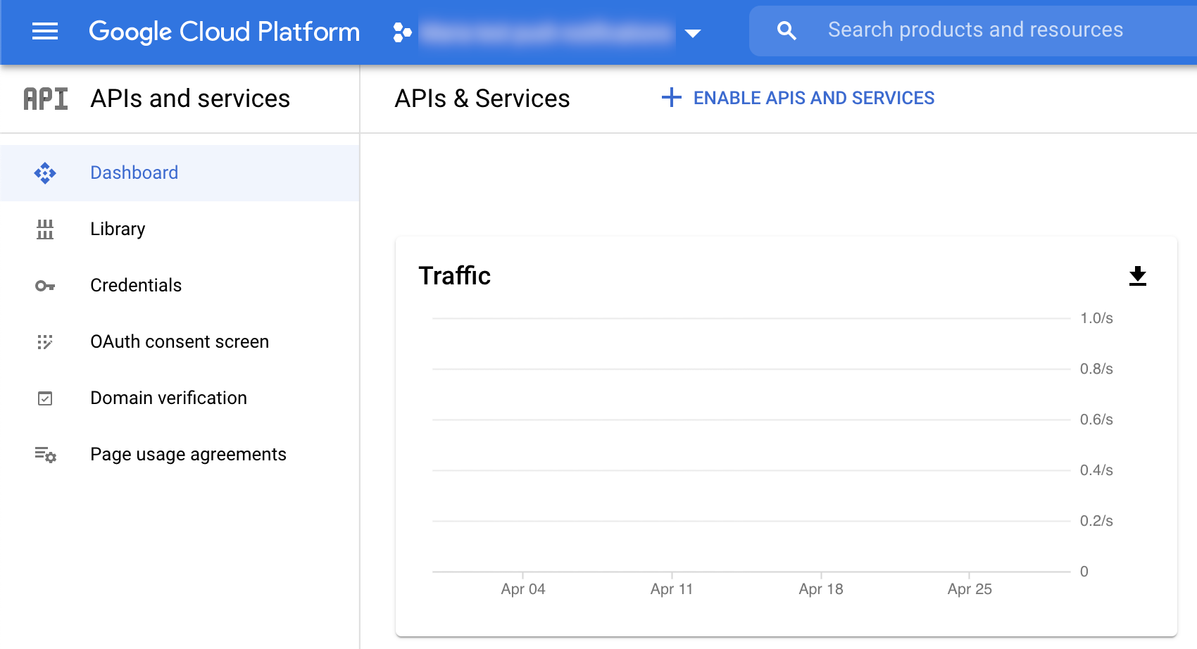The height and width of the screenshot is (649, 1197).
Task: Open the hamburger navigation menu
Action: (x=45, y=32)
